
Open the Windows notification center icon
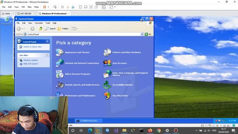pos(234,130)
